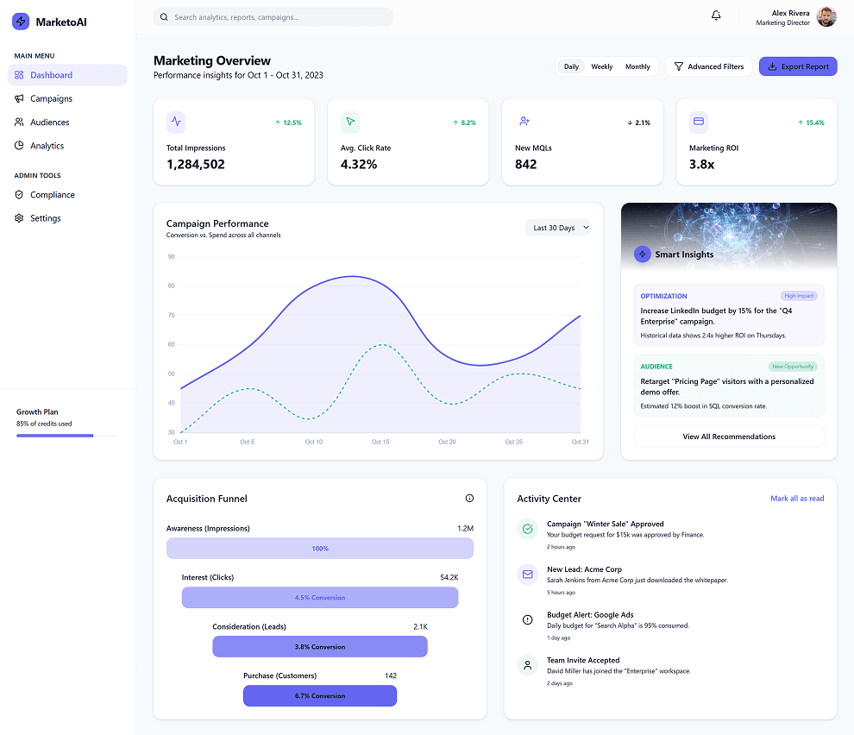Click the Audiences people icon
The height and width of the screenshot is (735, 854).
click(x=19, y=122)
